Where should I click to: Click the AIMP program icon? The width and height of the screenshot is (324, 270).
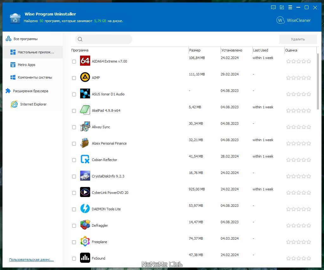(85, 77)
